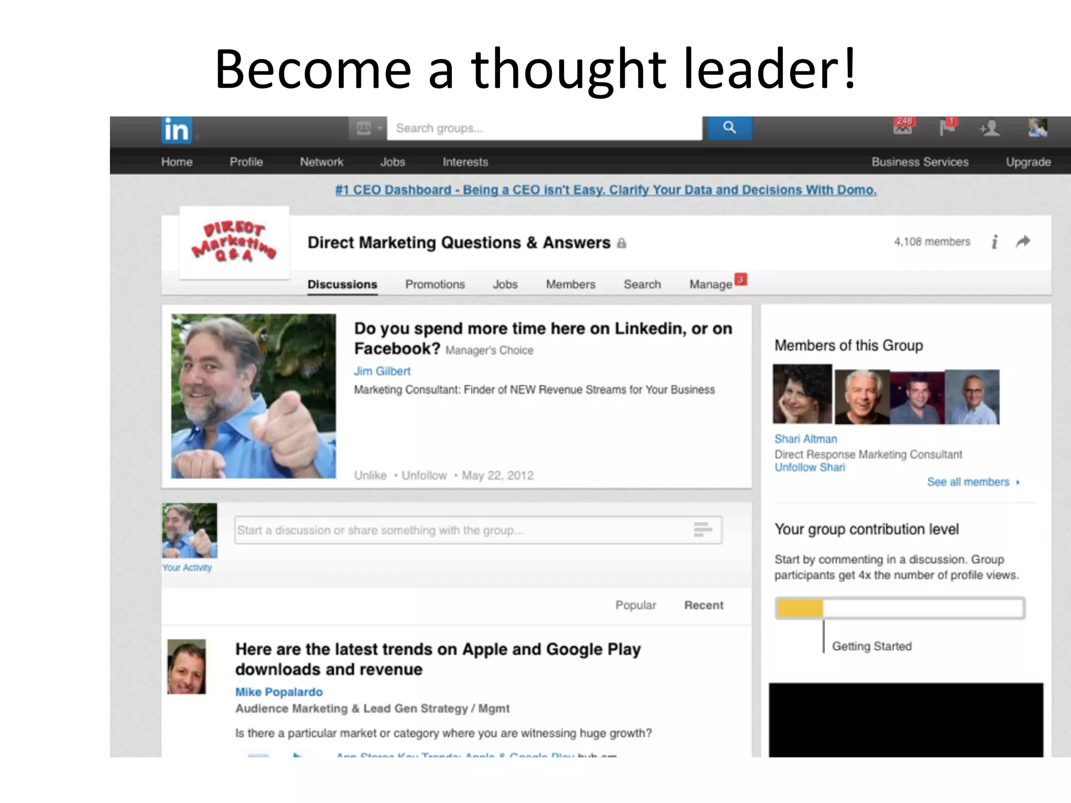Open the Jobs item in top navigation

click(393, 162)
